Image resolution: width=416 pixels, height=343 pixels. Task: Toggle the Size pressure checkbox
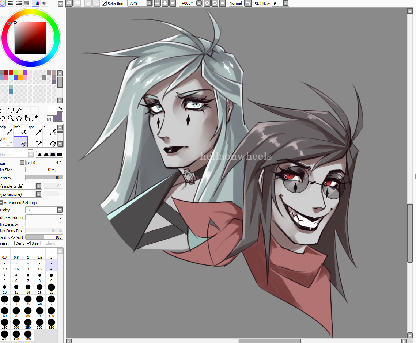(29, 243)
